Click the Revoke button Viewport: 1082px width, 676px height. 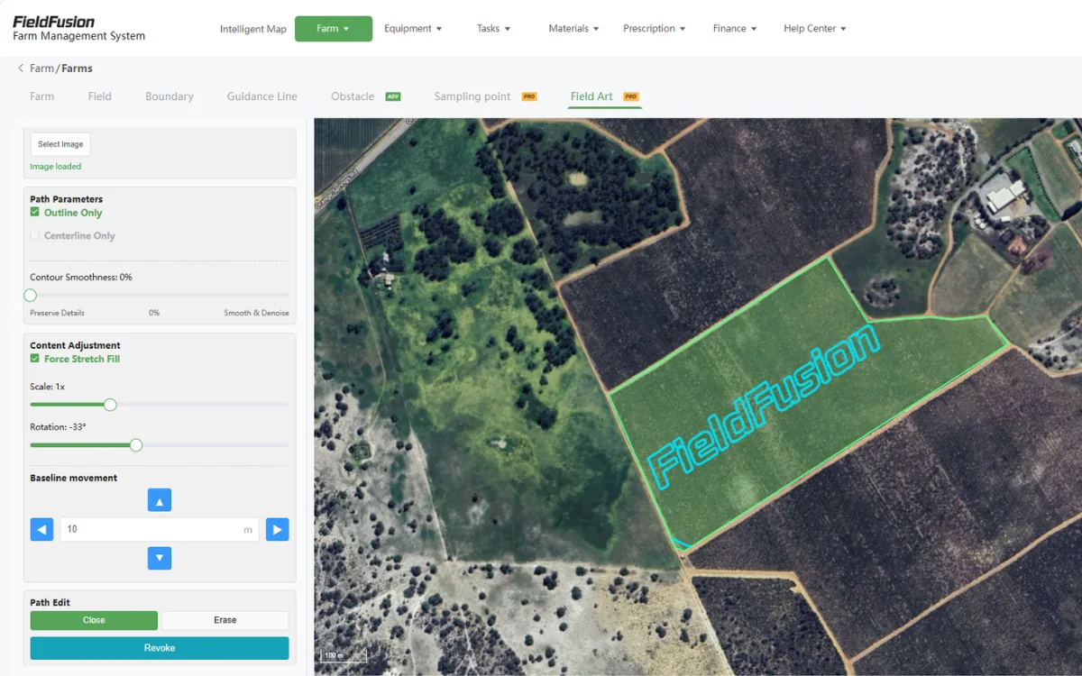coord(160,648)
